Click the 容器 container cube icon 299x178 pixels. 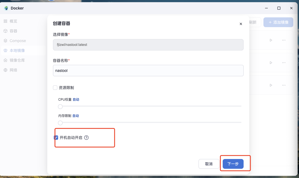(5, 31)
